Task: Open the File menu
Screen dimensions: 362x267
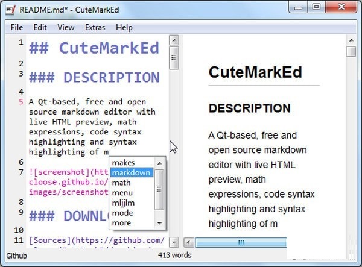Action: [x=17, y=28]
